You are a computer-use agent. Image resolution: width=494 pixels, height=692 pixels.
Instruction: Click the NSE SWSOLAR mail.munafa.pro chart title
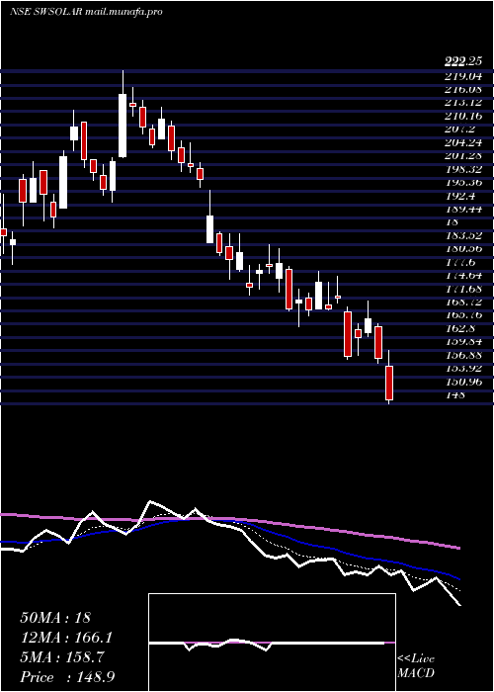point(86,12)
